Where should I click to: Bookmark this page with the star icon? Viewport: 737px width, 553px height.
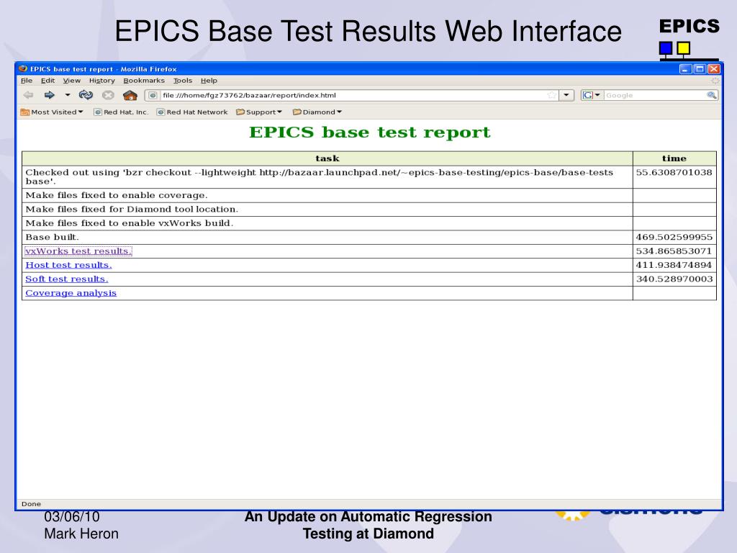(552, 96)
